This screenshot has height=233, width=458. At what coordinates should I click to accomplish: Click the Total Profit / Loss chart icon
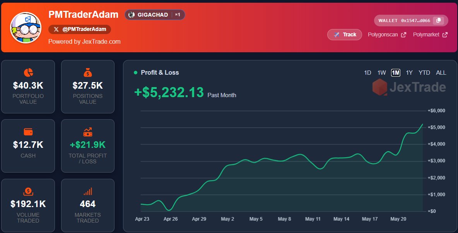click(x=88, y=132)
